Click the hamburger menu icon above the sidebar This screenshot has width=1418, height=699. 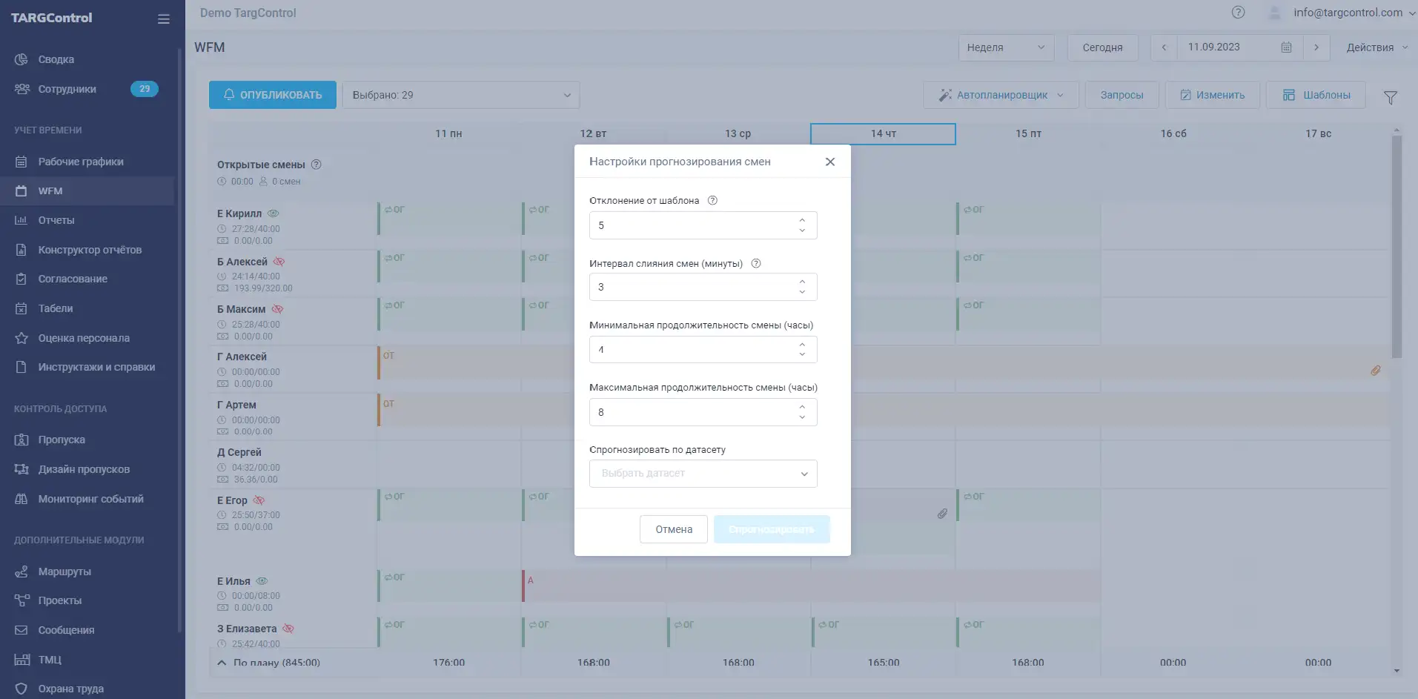click(164, 19)
